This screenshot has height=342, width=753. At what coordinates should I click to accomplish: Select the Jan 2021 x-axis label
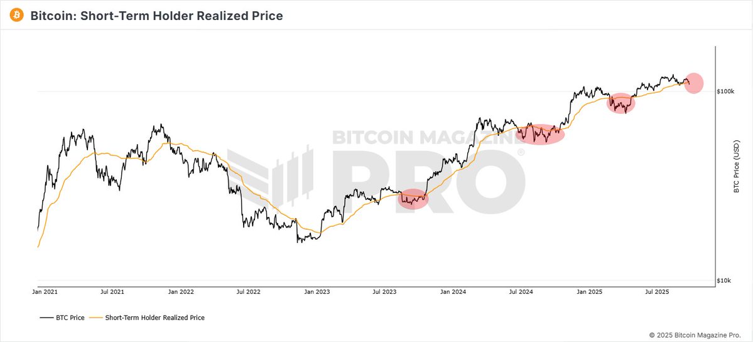click(x=45, y=291)
